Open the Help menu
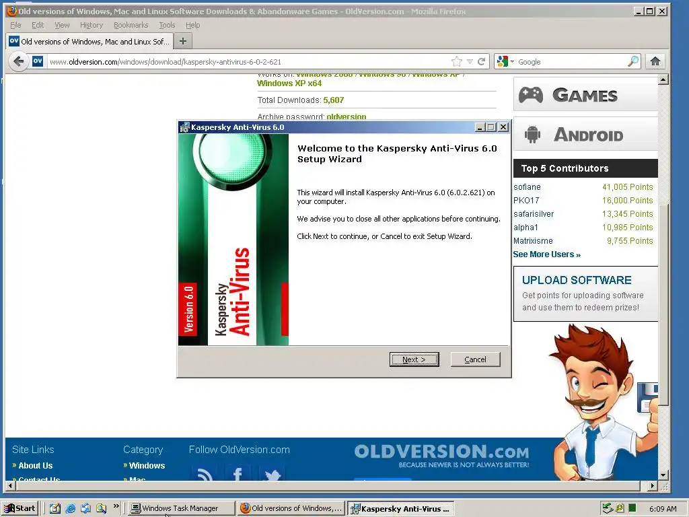Viewport: 689px width, 517px height. point(192,25)
